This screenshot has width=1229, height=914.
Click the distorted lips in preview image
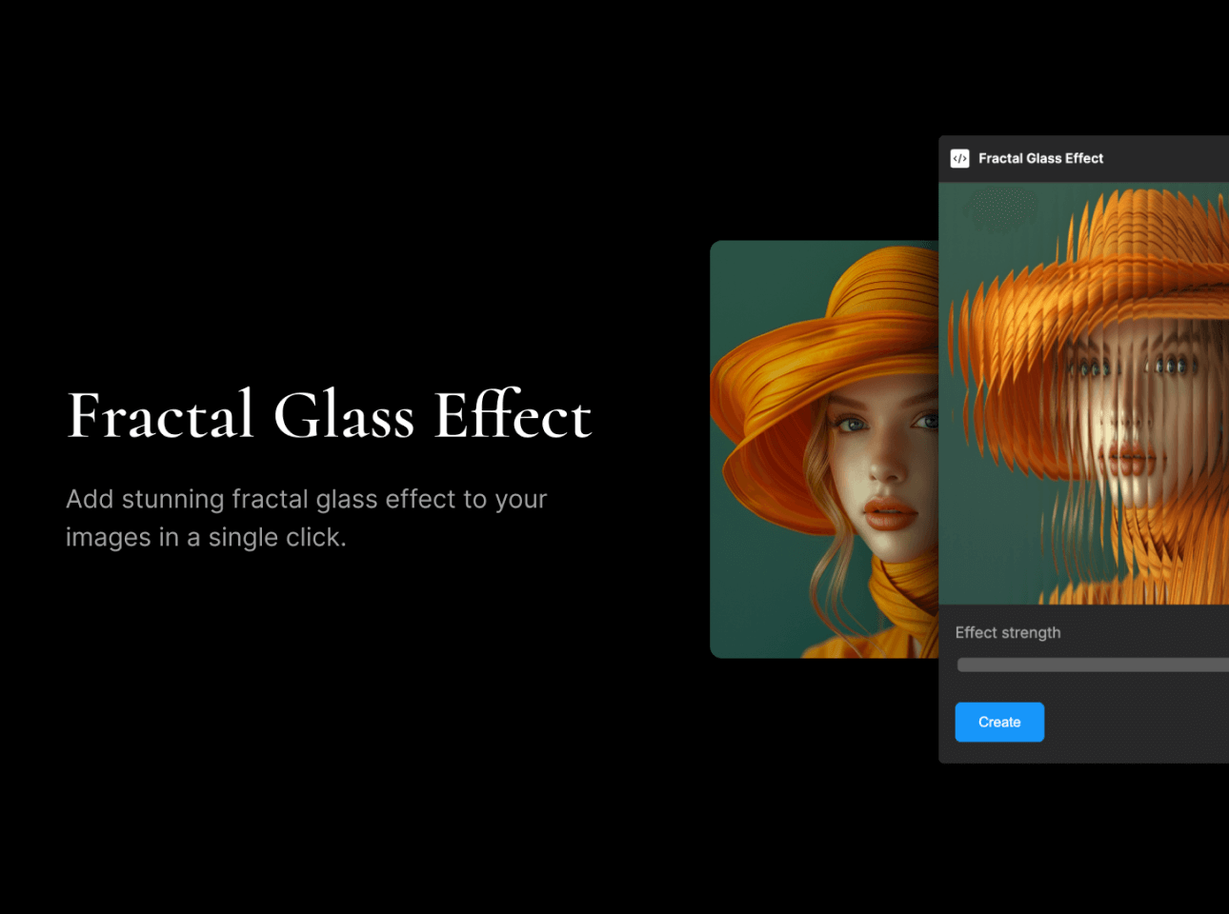tap(1131, 461)
